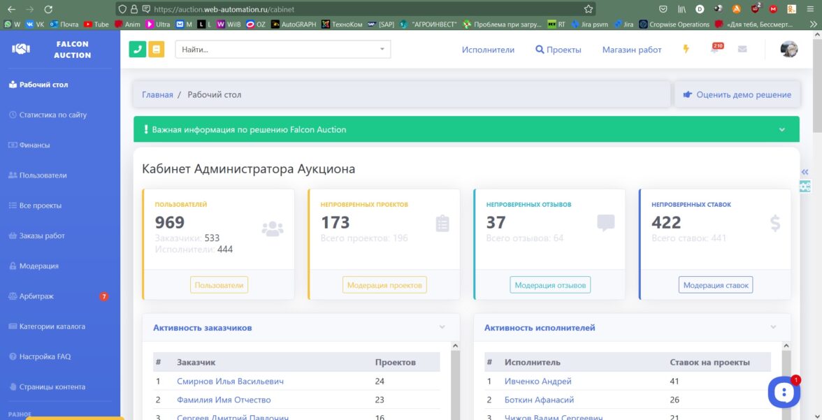Open the envelope messages icon
The height and width of the screenshot is (420, 822).
[742, 50]
